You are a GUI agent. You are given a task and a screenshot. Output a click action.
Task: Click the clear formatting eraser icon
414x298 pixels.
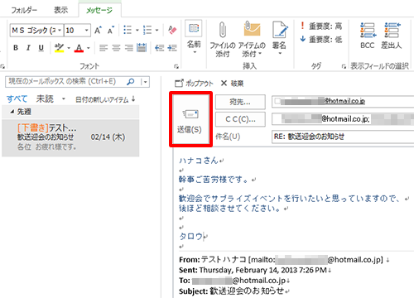click(172, 30)
